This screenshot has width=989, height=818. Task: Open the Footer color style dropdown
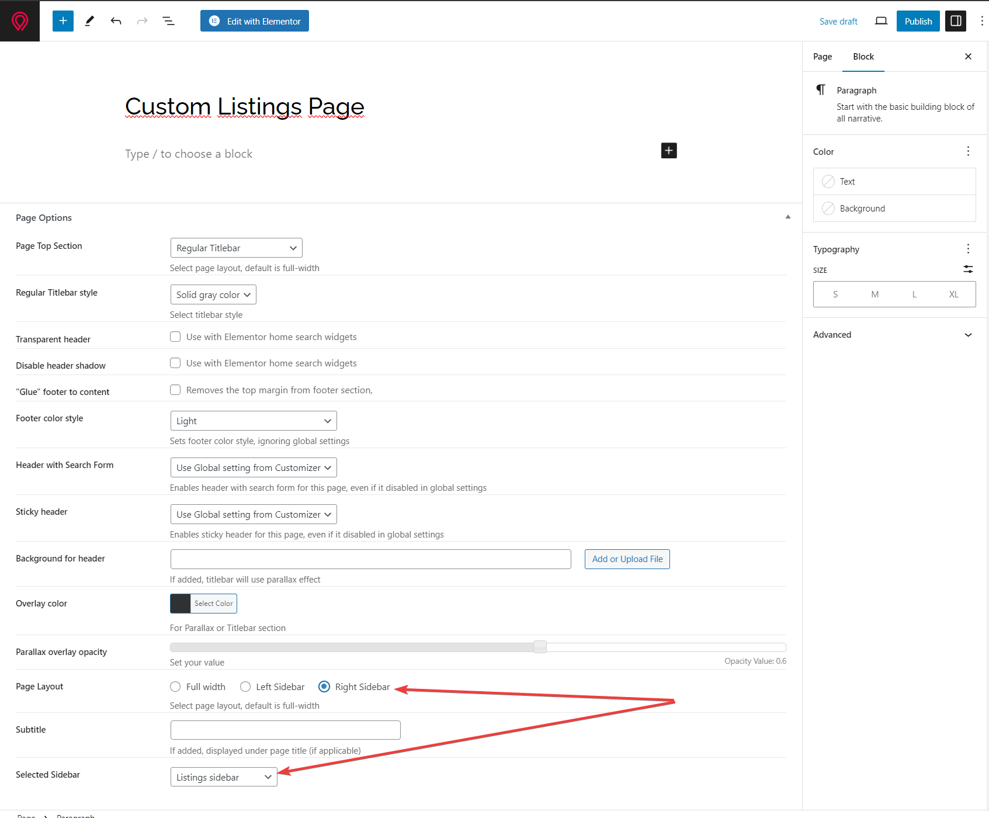[254, 421]
